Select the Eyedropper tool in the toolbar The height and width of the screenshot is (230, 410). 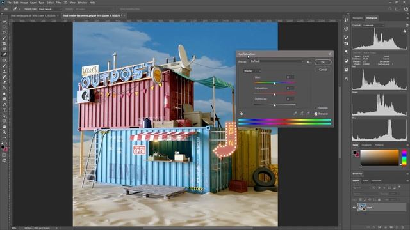tap(4, 54)
